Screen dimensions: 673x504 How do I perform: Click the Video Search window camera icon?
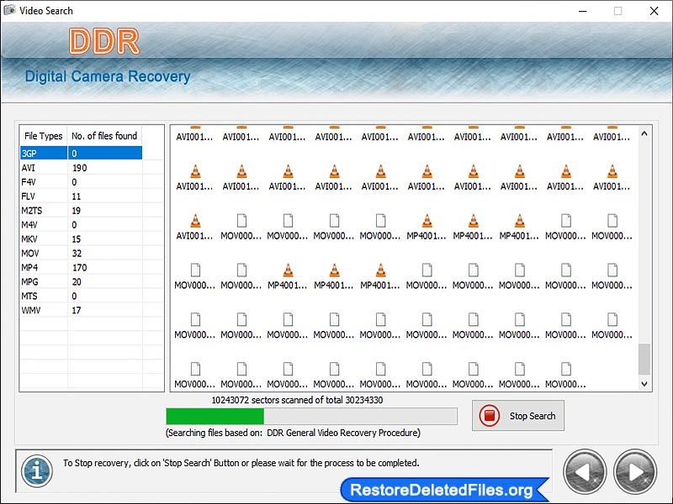coord(9,10)
